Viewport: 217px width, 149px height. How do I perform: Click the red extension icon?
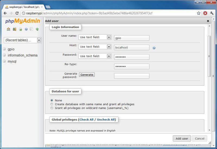coord(205,13)
